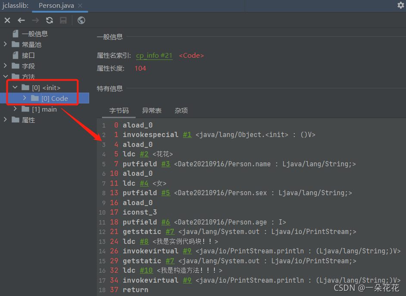Open the cp_info #21 link
This screenshot has width=406, height=296.
[154, 56]
